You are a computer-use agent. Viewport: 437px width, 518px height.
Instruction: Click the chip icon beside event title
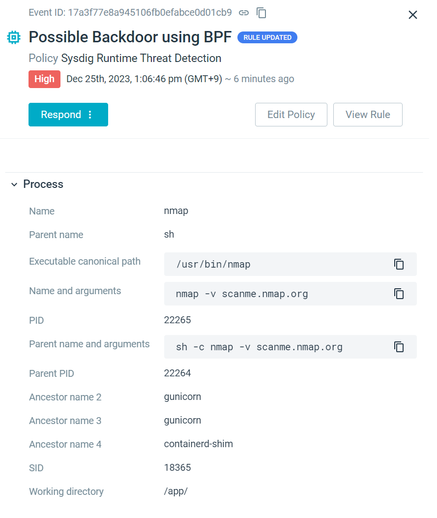click(x=14, y=37)
